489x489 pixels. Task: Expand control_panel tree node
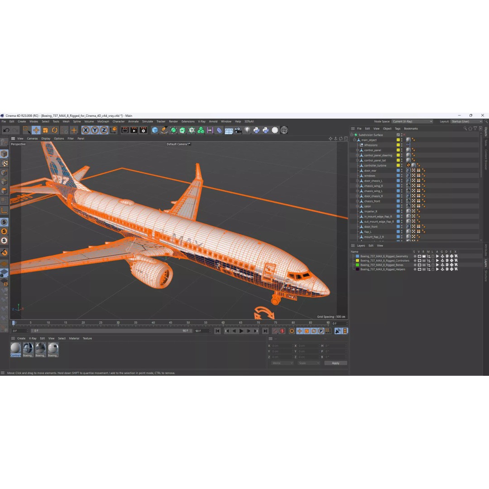(x=357, y=150)
